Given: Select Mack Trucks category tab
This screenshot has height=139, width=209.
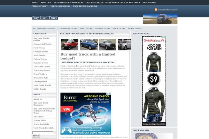Looking at the screenshot, I should 119,28.
